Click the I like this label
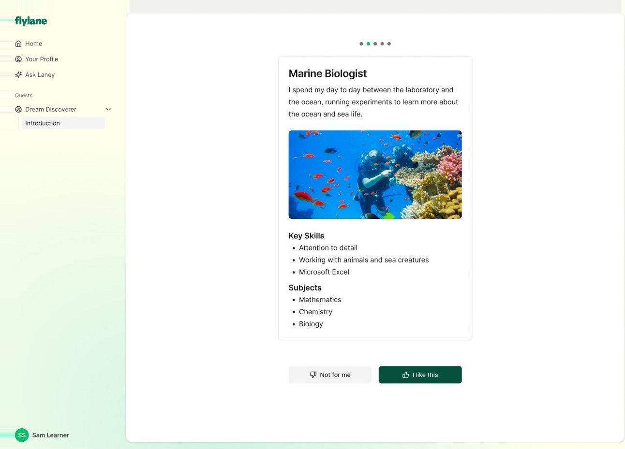Viewport: 625px width, 449px height. coord(425,375)
